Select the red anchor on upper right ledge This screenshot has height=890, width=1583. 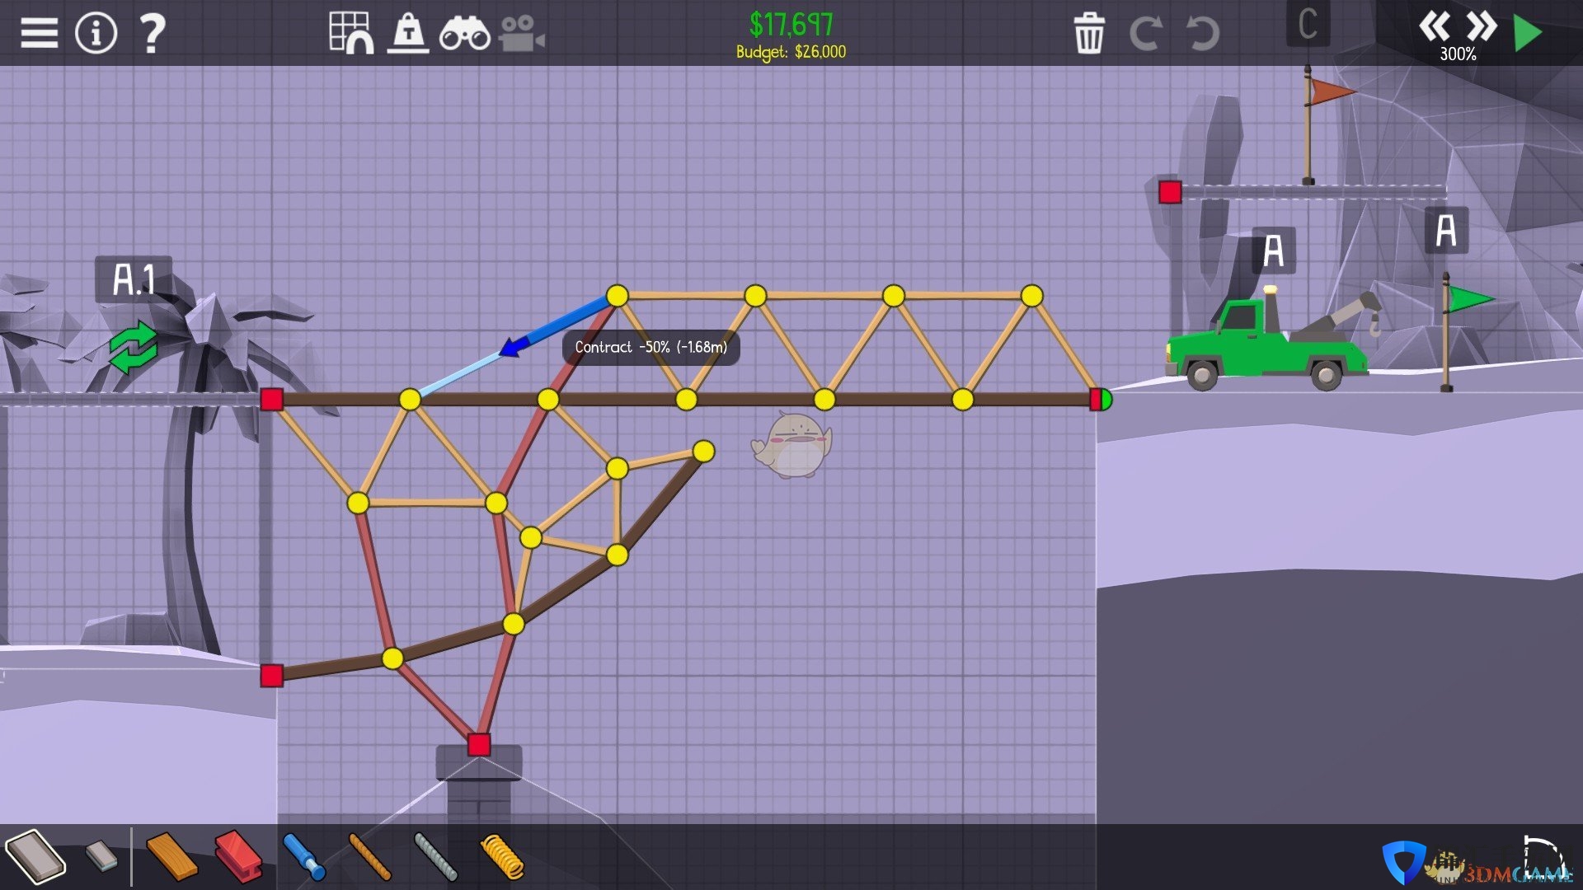tap(1170, 192)
